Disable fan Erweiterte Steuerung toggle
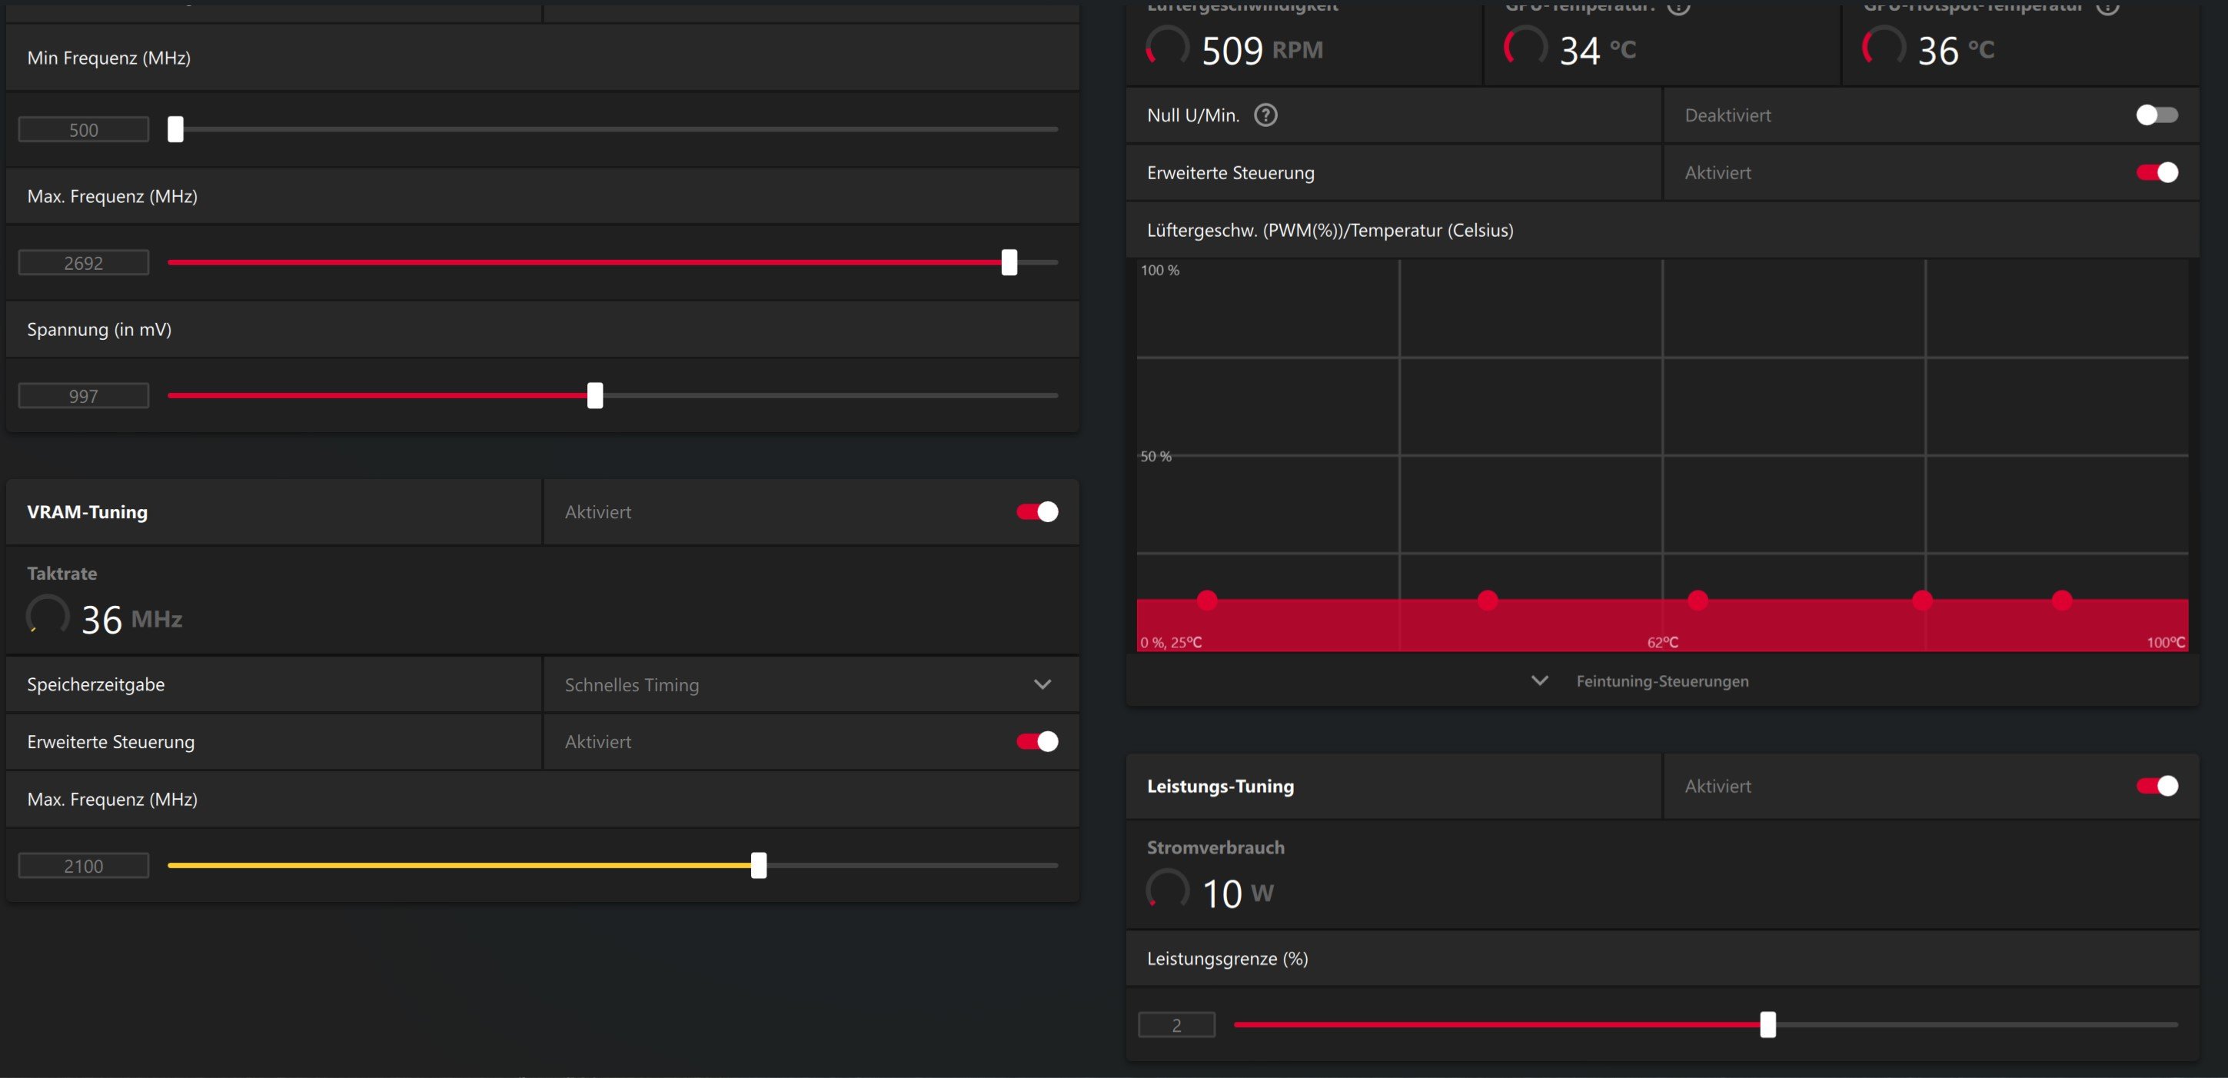This screenshot has width=2228, height=1078. 2157,172
